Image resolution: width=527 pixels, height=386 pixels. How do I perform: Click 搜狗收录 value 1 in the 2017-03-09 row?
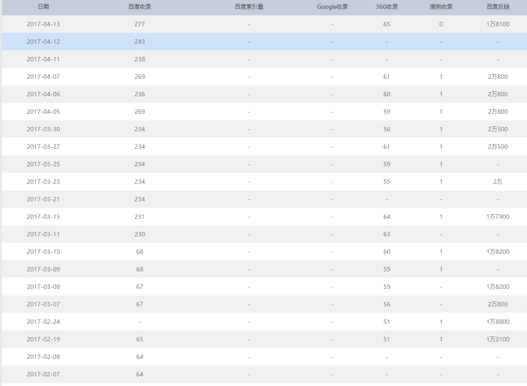tap(441, 269)
